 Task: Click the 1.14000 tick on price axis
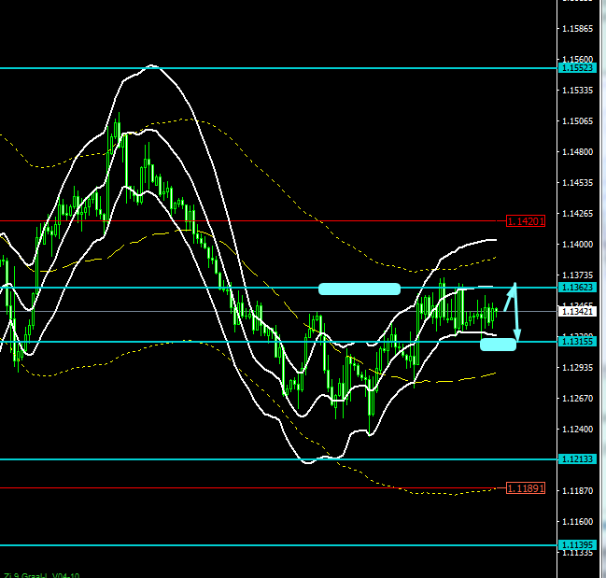coord(579,244)
